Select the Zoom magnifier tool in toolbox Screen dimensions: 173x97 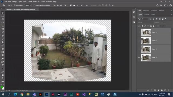pyautogui.click(x=2, y=78)
